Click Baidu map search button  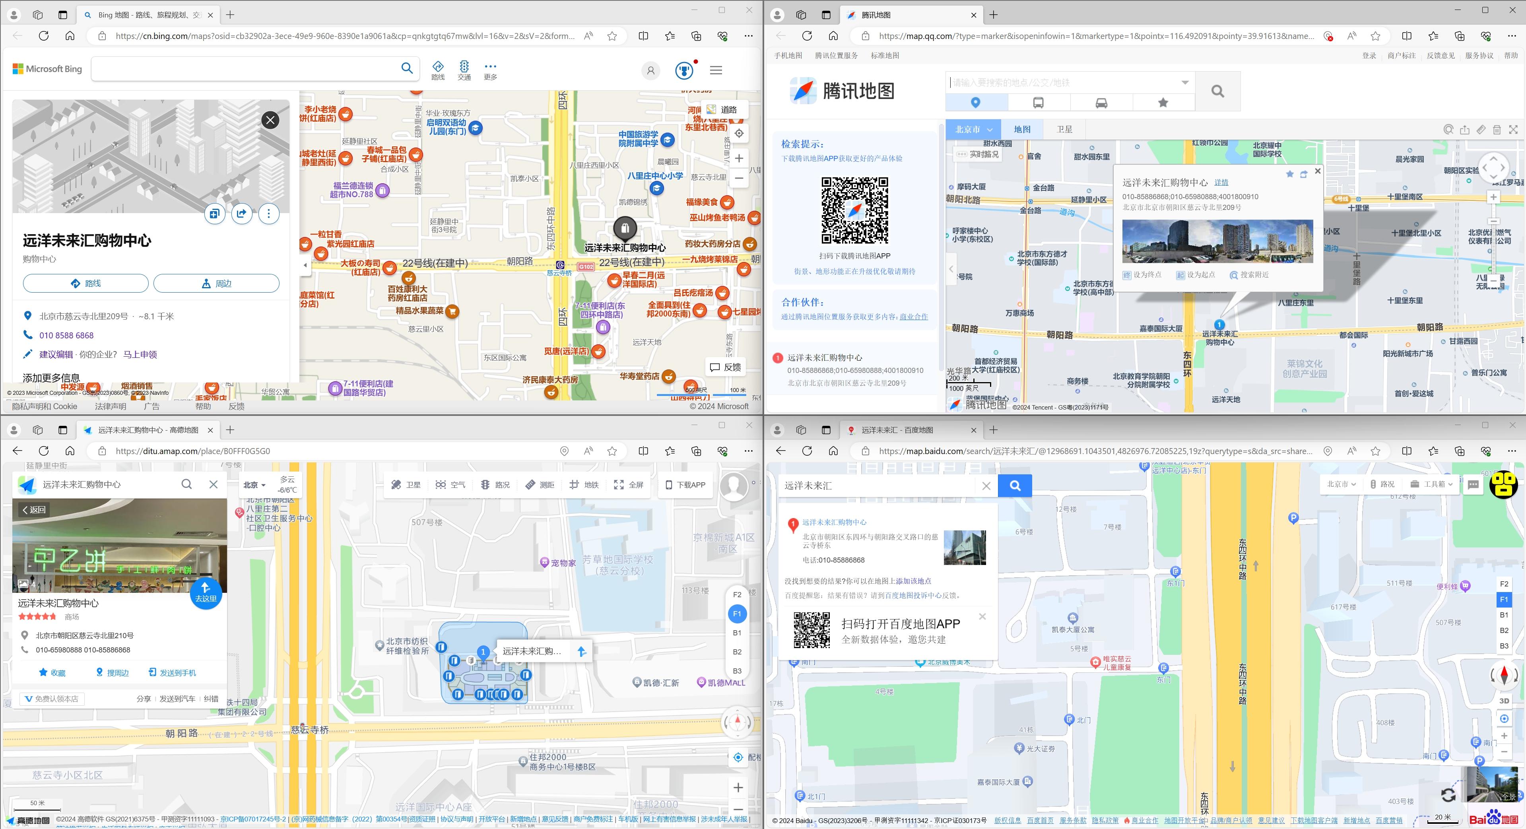(1015, 486)
